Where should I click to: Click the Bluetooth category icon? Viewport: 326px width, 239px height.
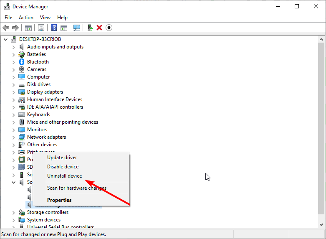click(x=22, y=62)
